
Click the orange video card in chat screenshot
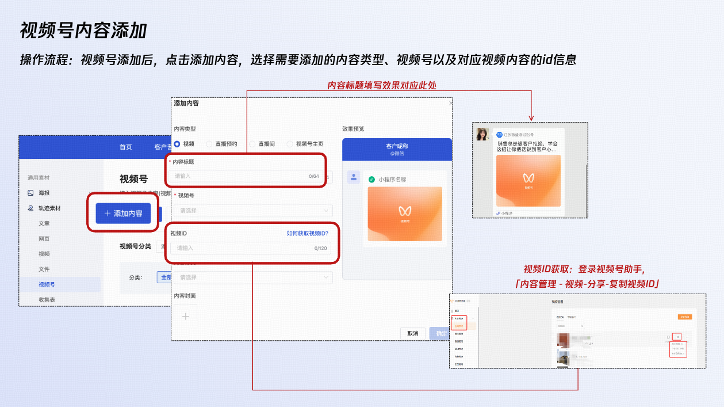point(528,180)
